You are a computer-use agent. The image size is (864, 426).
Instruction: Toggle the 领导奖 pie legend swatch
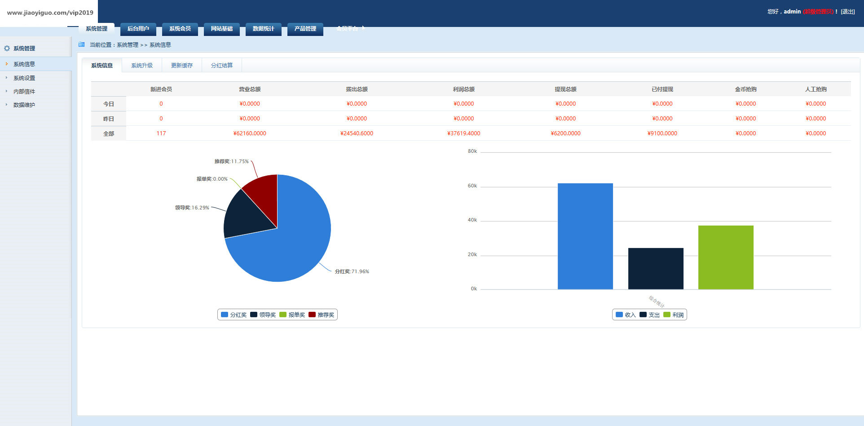pos(254,315)
